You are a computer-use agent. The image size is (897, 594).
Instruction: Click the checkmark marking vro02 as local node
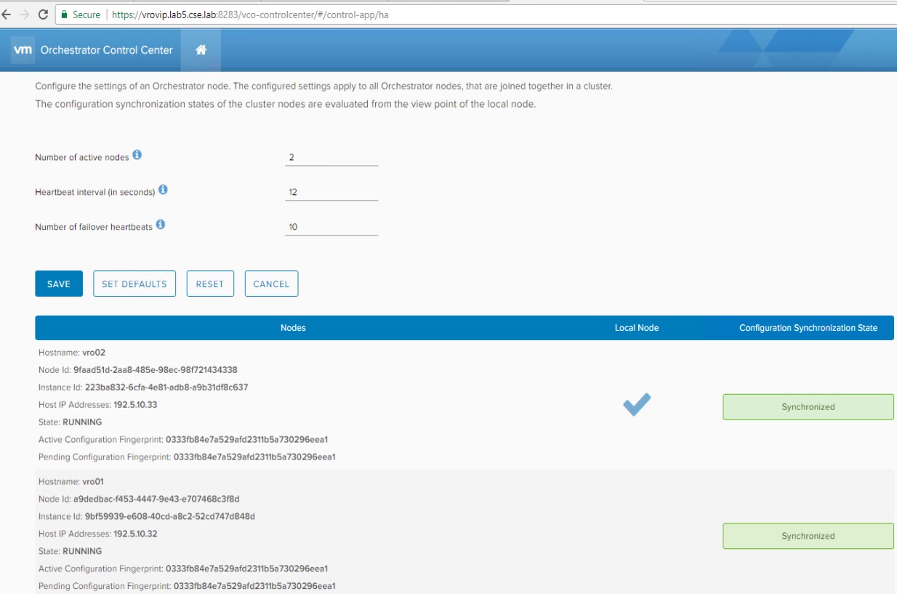635,405
